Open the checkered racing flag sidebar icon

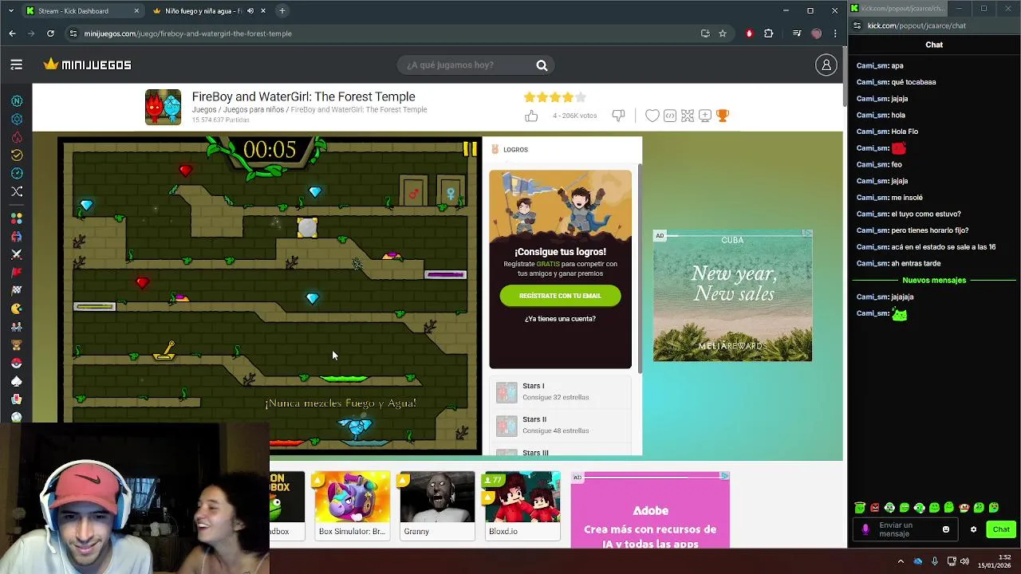17,290
